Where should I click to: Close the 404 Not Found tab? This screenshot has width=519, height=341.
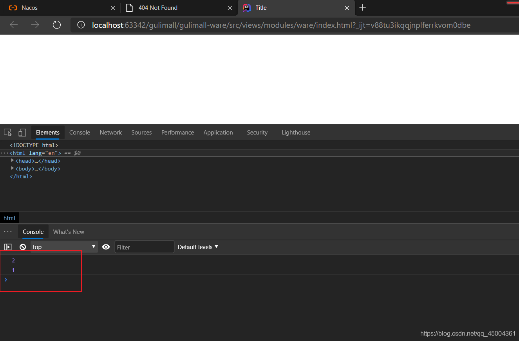tap(230, 8)
